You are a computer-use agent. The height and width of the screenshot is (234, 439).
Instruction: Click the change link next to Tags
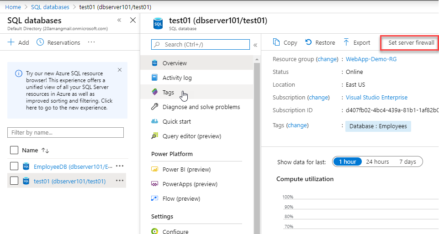297,125
